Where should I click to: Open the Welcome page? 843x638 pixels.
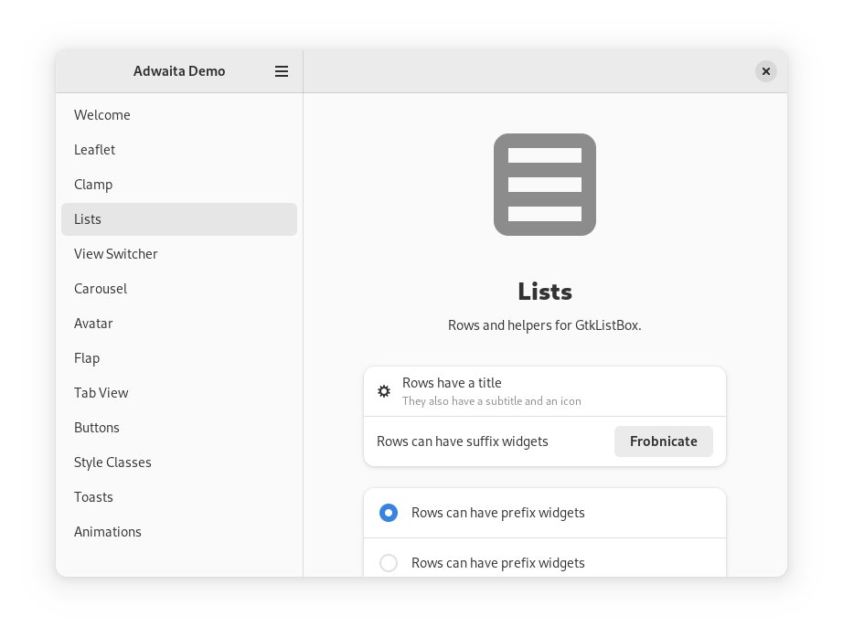[x=102, y=115]
